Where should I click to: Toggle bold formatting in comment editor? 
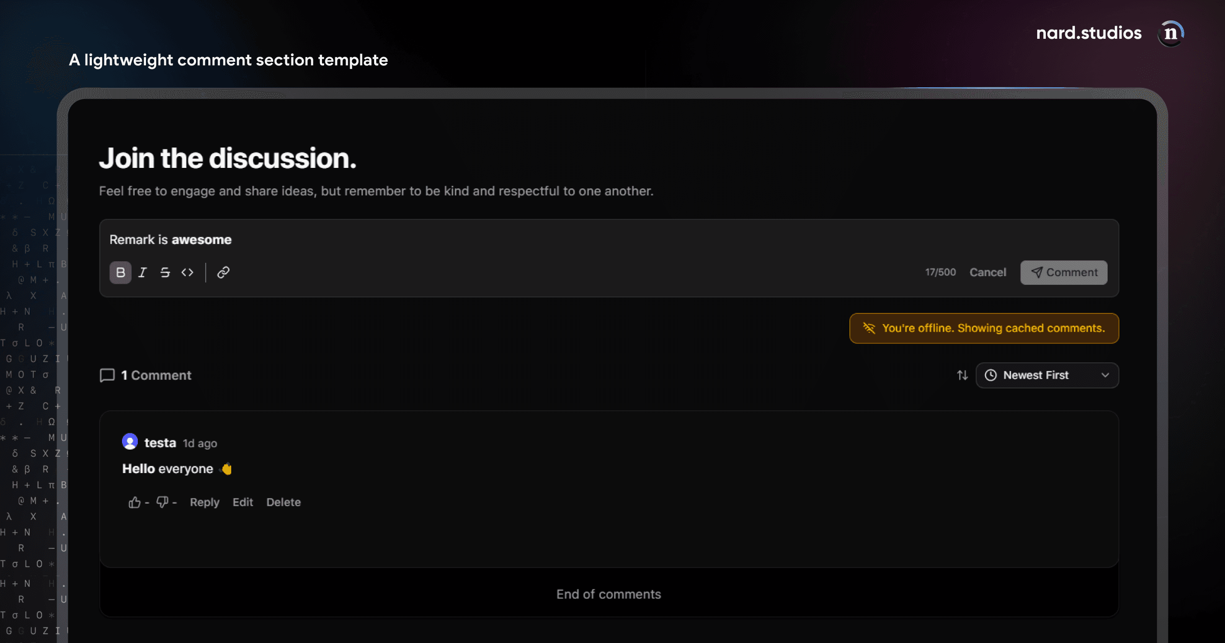(x=120, y=273)
